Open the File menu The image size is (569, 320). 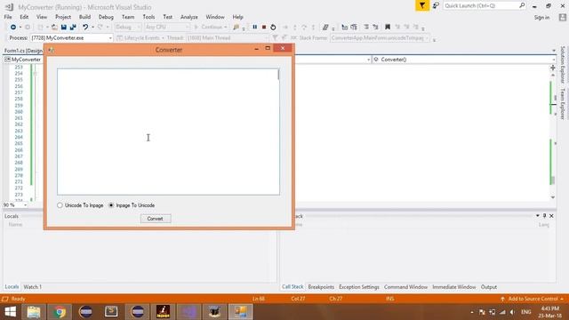(8, 17)
